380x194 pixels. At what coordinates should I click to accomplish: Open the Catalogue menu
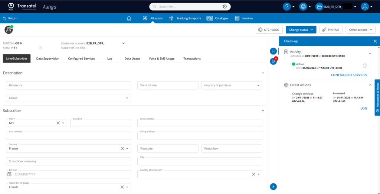click(217, 18)
